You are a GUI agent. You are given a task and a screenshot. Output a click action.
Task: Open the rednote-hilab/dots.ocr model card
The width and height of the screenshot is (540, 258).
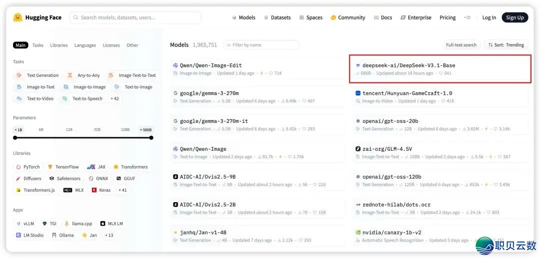(x=440, y=208)
